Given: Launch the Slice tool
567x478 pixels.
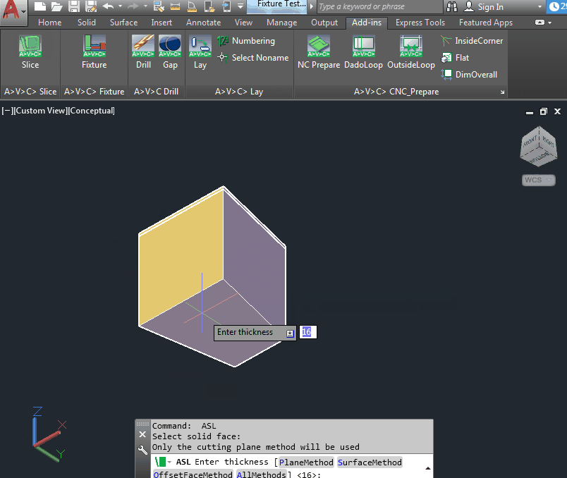Looking at the screenshot, I should coord(30,52).
